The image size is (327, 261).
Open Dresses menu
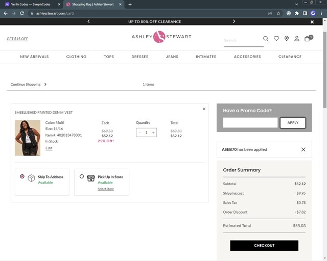(x=140, y=57)
